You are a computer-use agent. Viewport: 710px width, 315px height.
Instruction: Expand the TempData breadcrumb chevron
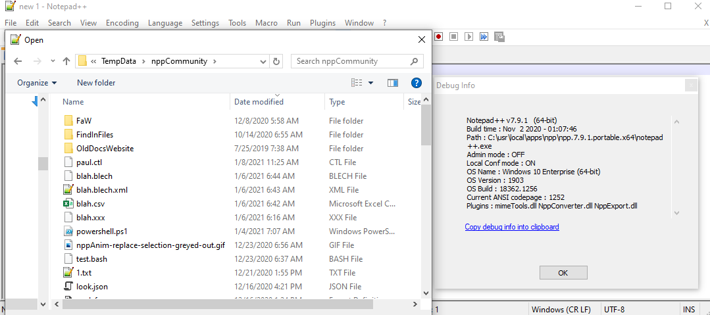[x=143, y=61]
